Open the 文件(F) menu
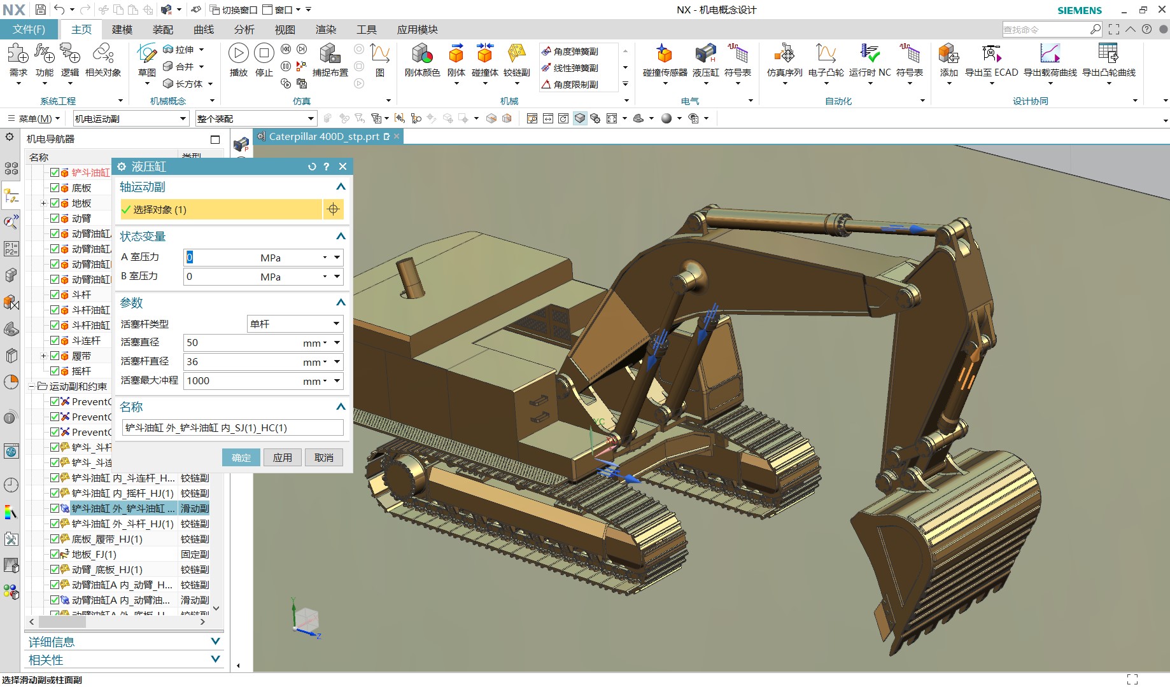The image size is (1170, 687). (29, 29)
